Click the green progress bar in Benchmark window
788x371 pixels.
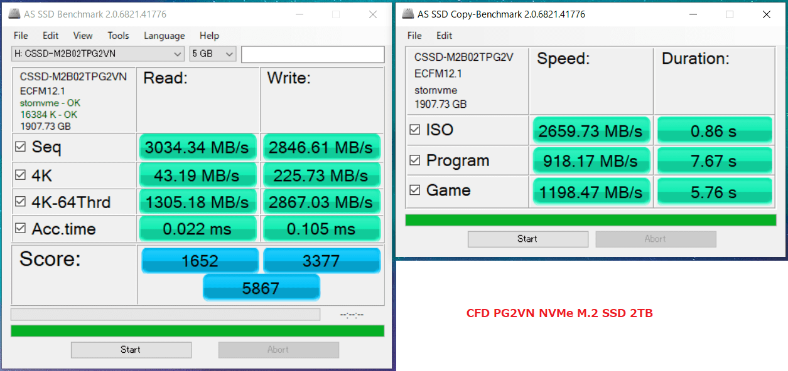pos(197,331)
